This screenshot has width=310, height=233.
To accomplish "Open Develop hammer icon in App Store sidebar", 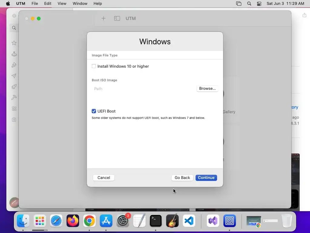I will pos(14,97).
